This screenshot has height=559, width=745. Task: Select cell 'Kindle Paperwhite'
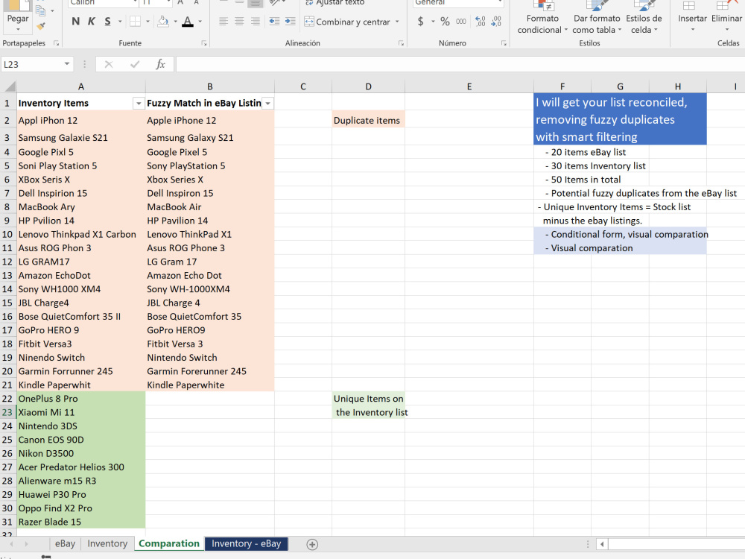[x=210, y=385]
